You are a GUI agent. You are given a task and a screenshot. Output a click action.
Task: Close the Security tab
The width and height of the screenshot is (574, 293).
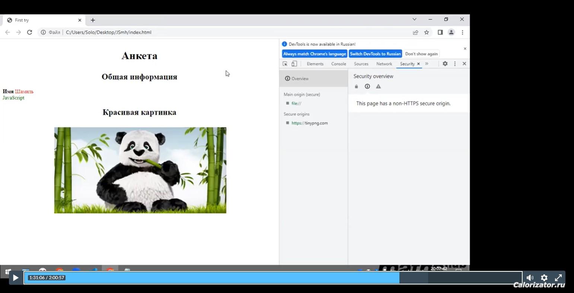[x=418, y=64]
